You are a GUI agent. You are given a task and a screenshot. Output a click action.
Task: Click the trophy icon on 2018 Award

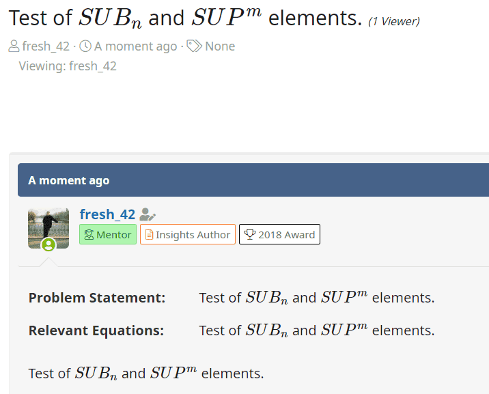pos(249,235)
